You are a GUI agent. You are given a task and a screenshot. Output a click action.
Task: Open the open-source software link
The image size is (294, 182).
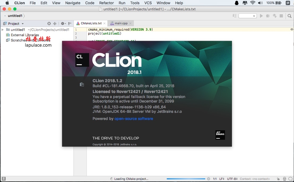(134, 119)
